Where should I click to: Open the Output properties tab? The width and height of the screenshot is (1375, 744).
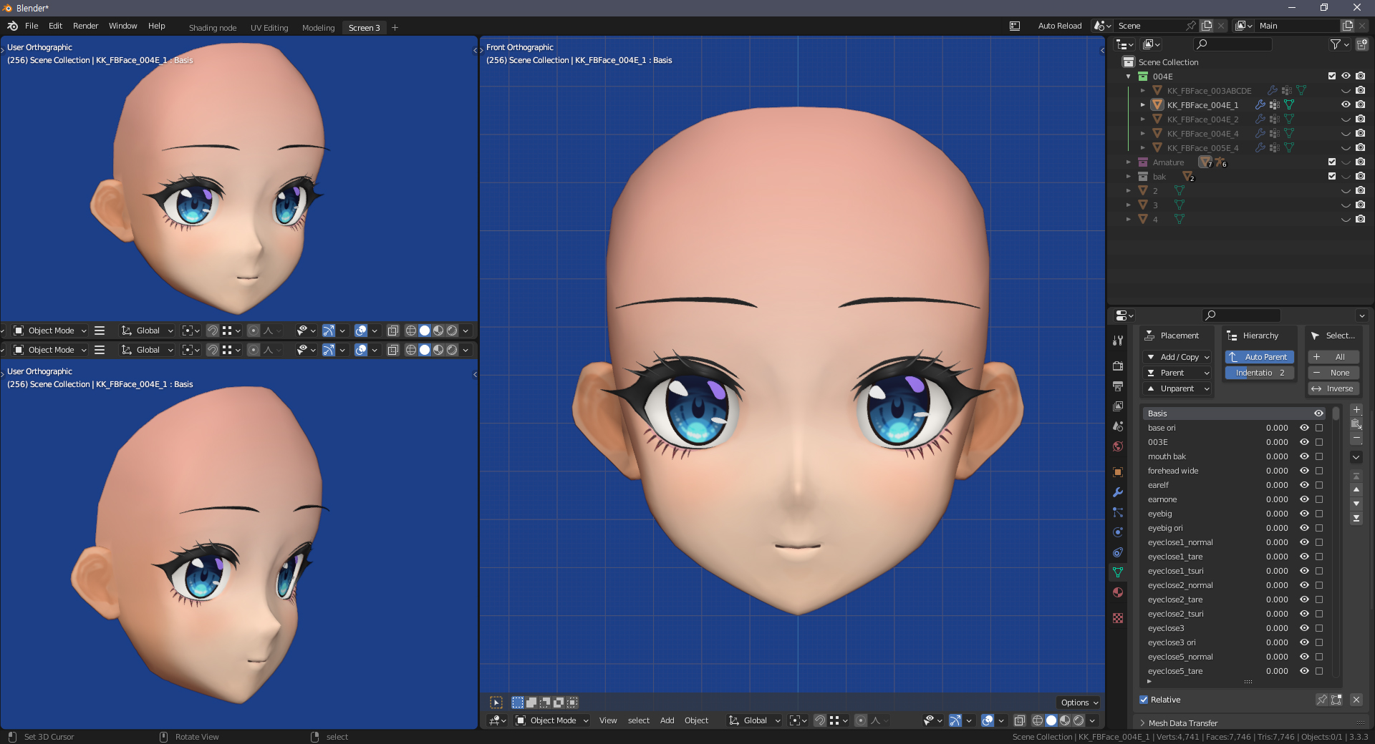1118,386
